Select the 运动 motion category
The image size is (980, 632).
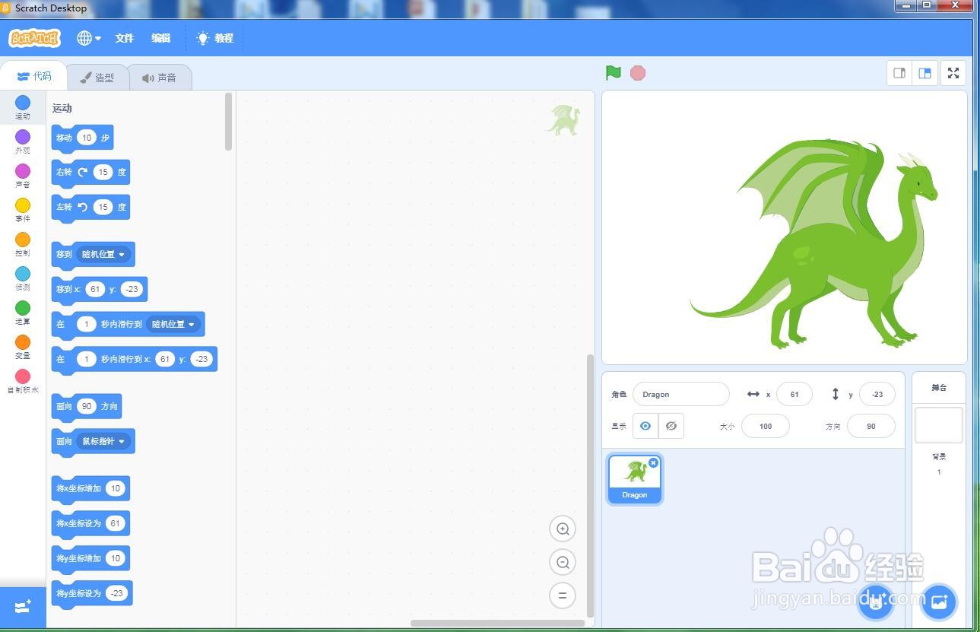(23, 108)
